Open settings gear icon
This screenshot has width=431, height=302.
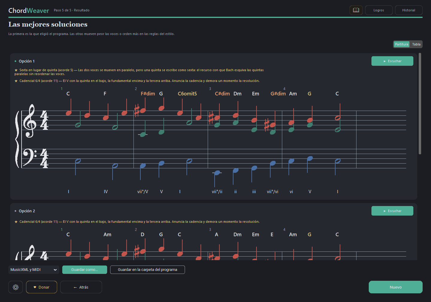coord(16,287)
